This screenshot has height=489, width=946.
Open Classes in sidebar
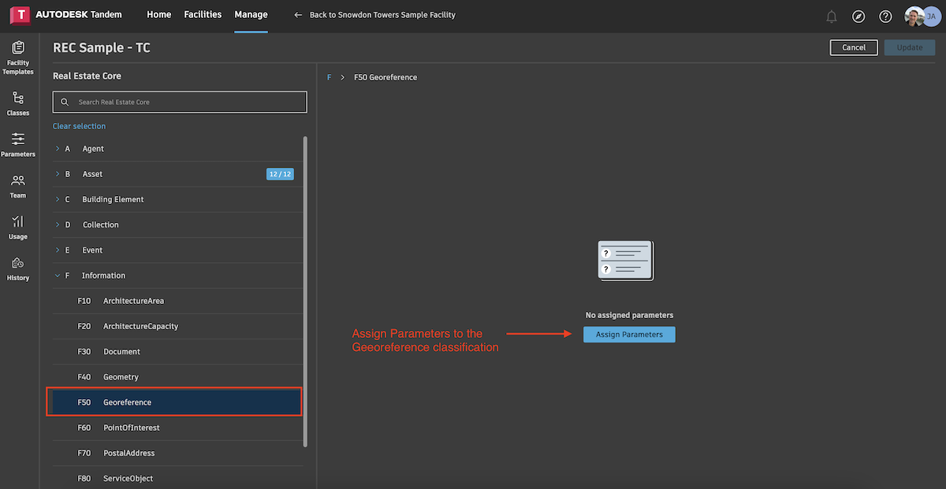click(18, 104)
